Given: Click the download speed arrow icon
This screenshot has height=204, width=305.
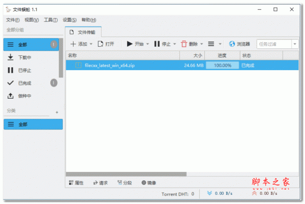Looking at the screenshot, I should tap(209, 193).
